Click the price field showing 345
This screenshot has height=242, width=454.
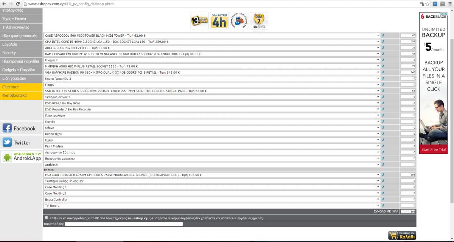pyautogui.click(x=408, y=72)
